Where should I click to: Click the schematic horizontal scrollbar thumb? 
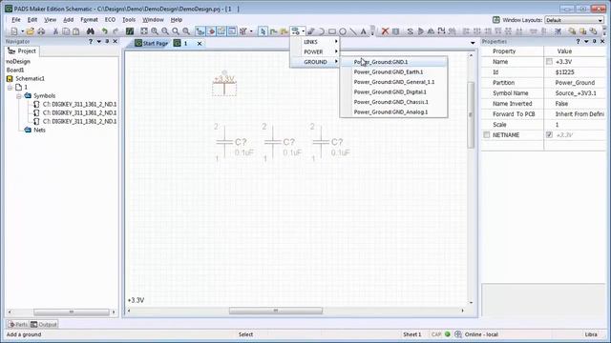click(276, 311)
